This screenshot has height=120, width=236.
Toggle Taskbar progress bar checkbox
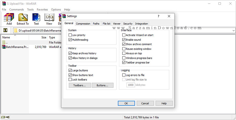pos(124,62)
